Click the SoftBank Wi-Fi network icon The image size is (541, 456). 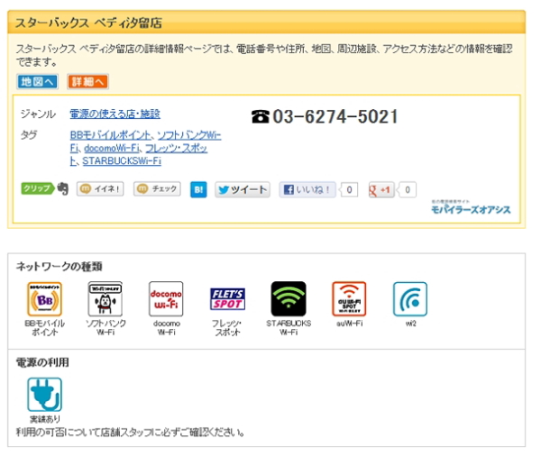click(105, 299)
